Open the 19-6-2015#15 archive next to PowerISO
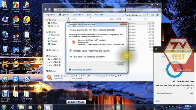 [27, 65]
